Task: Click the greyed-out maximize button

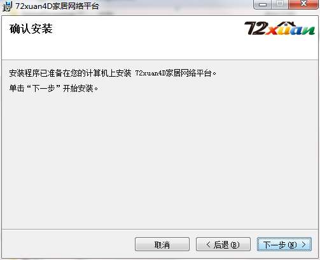Action: click(x=280, y=4)
